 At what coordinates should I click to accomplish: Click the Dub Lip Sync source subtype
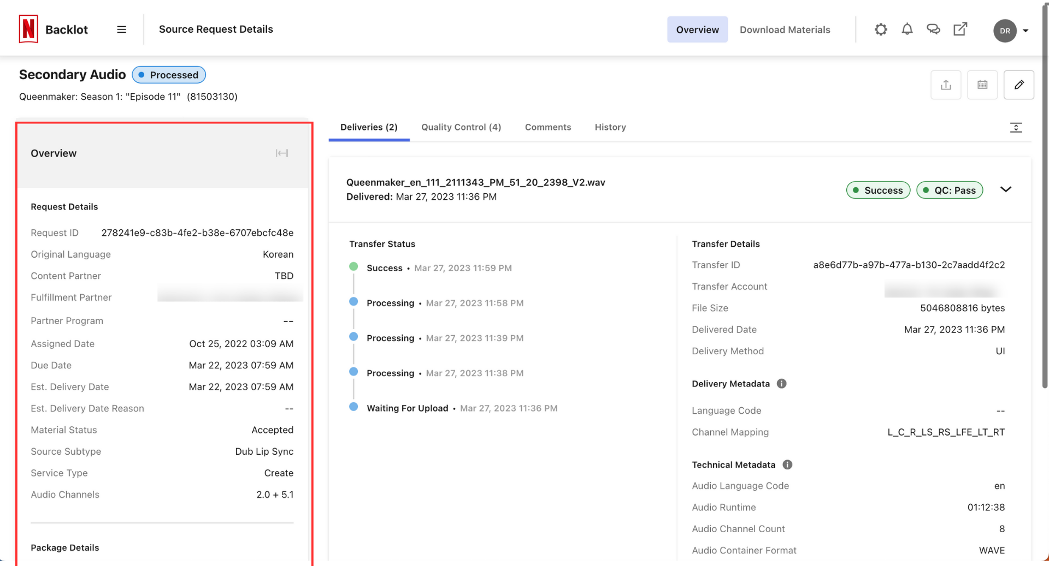[x=264, y=451]
